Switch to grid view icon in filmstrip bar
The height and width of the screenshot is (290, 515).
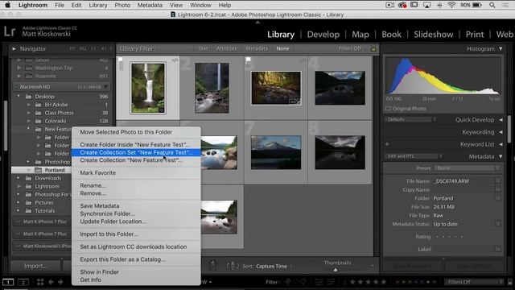[40, 282]
